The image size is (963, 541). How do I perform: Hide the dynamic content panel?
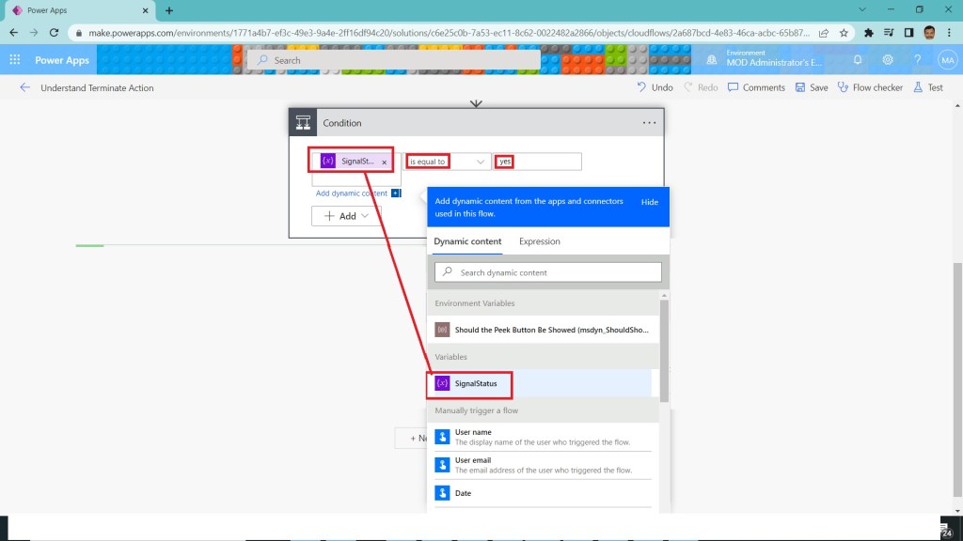(x=650, y=202)
